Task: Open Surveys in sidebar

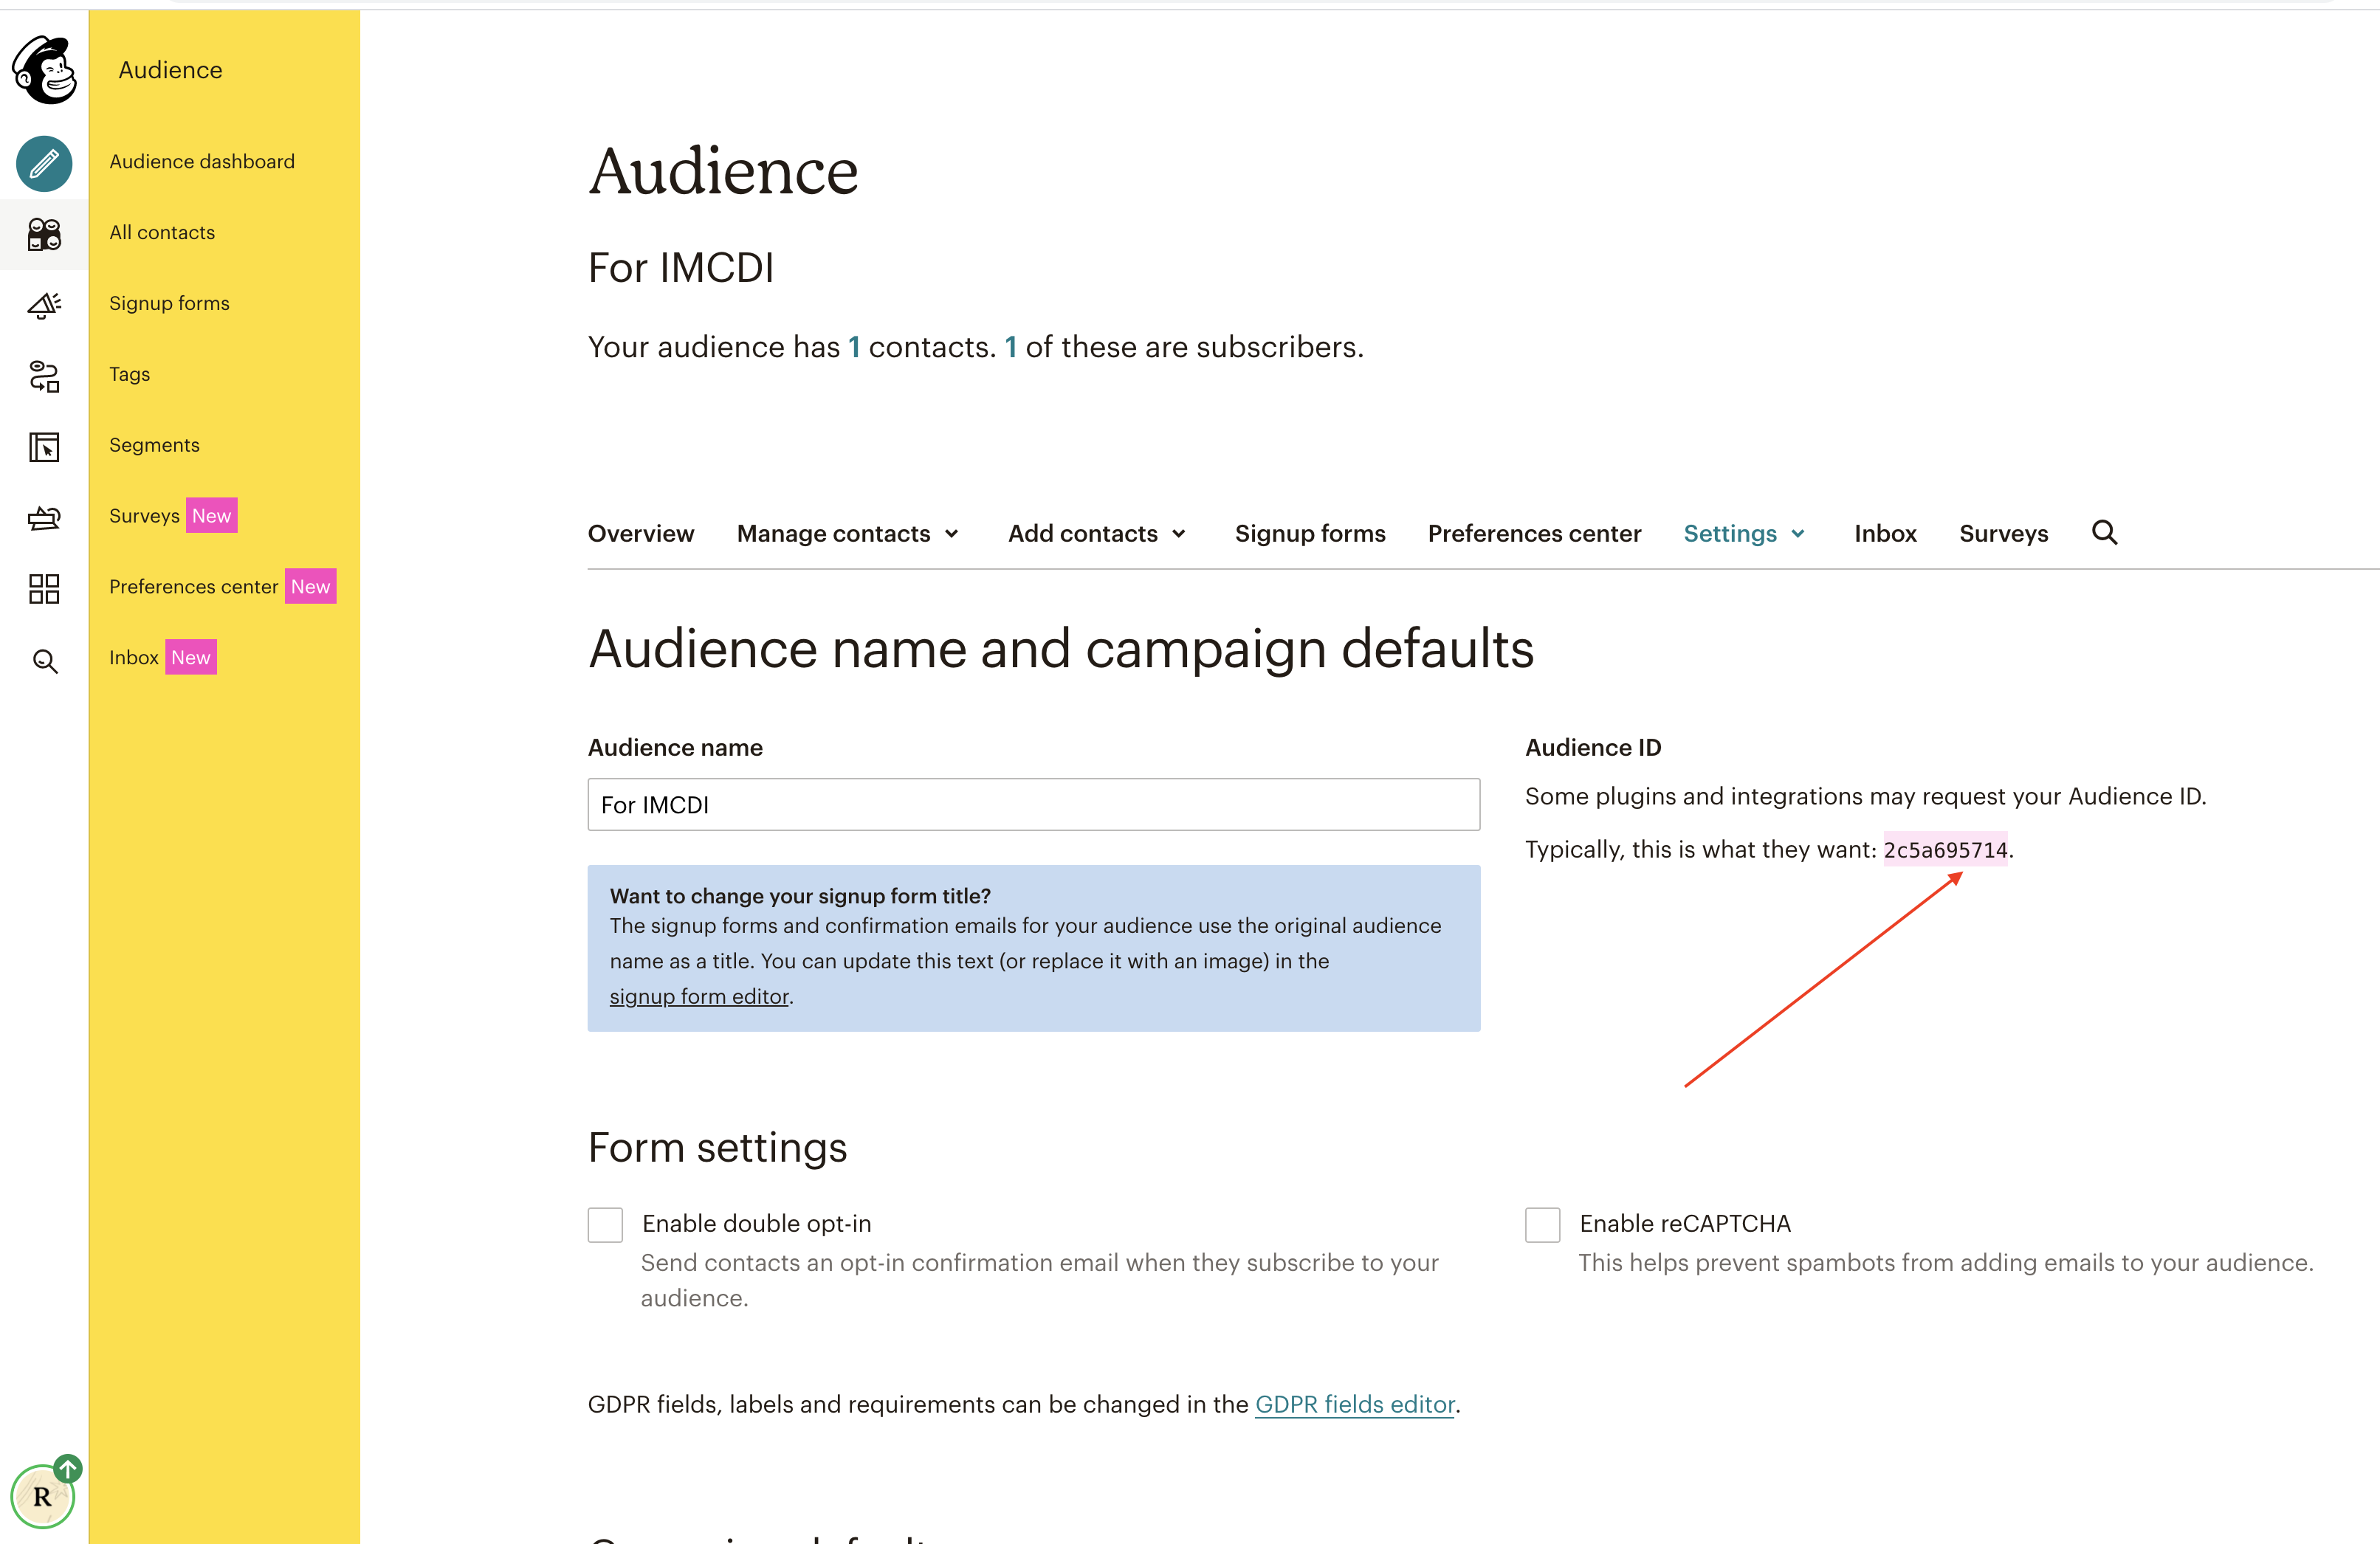Action: (x=144, y=516)
